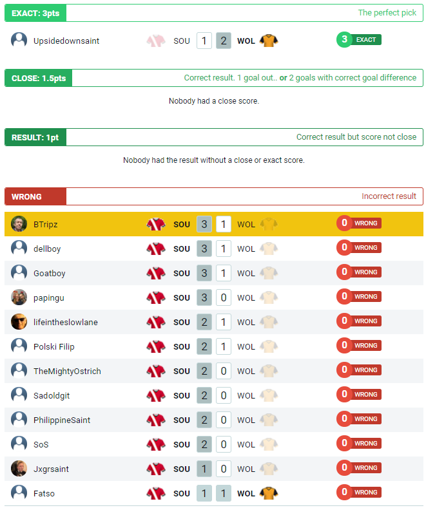Click the Wolves shirt in Upsidedownsaint's row
The width and height of the screenshot is (426, 508).
click(x=269, y=41)
